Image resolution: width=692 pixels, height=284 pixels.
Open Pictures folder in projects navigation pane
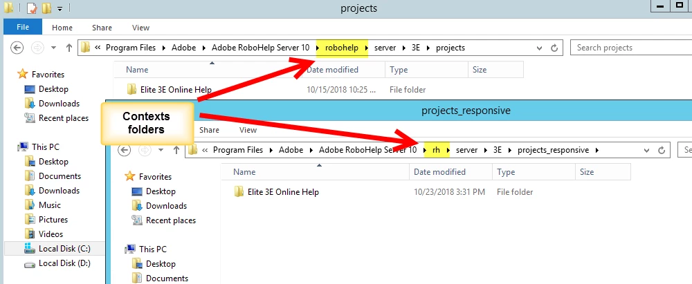click(x=46, y=220)
